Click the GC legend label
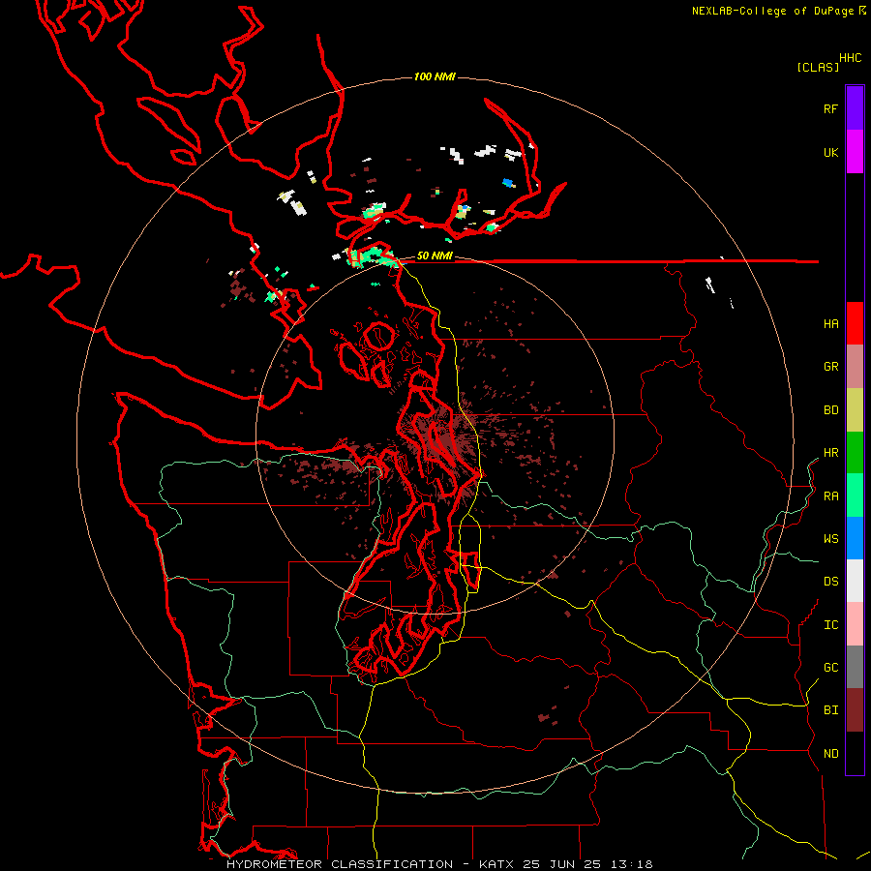The height and width of the screenshot is (871, 871). (x=830, y=668)
